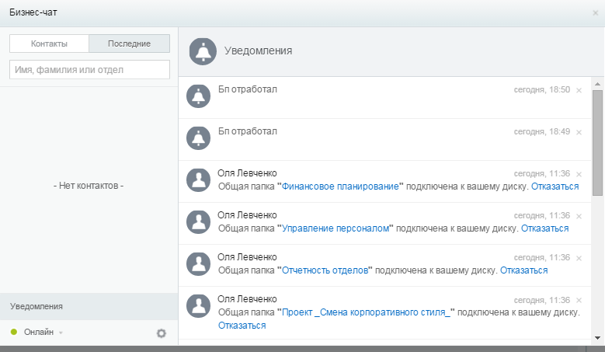Switch to the Контакты tab
This screenshot has width=605, height=352.
pos(49,44)
